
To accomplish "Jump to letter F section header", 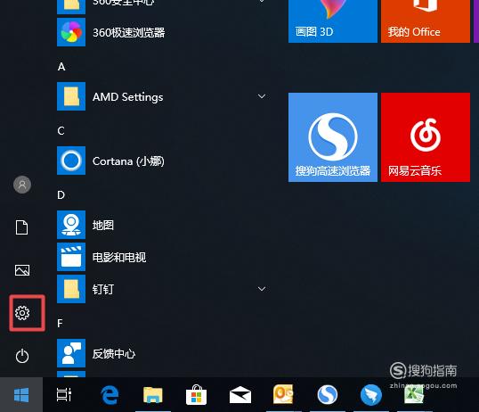I will pyautogui.click(x=60, y=323).
